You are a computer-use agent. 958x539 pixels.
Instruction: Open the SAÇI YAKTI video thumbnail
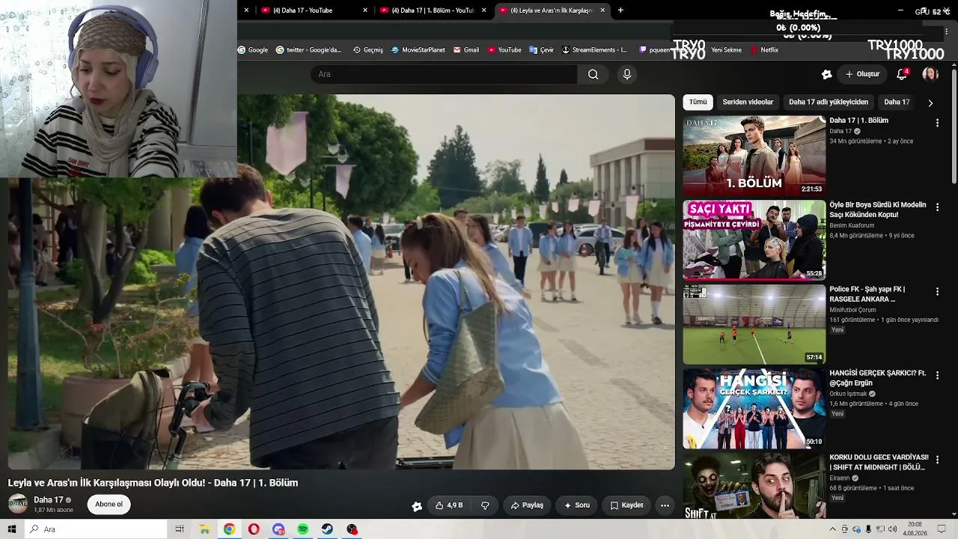tap(754, 240)
